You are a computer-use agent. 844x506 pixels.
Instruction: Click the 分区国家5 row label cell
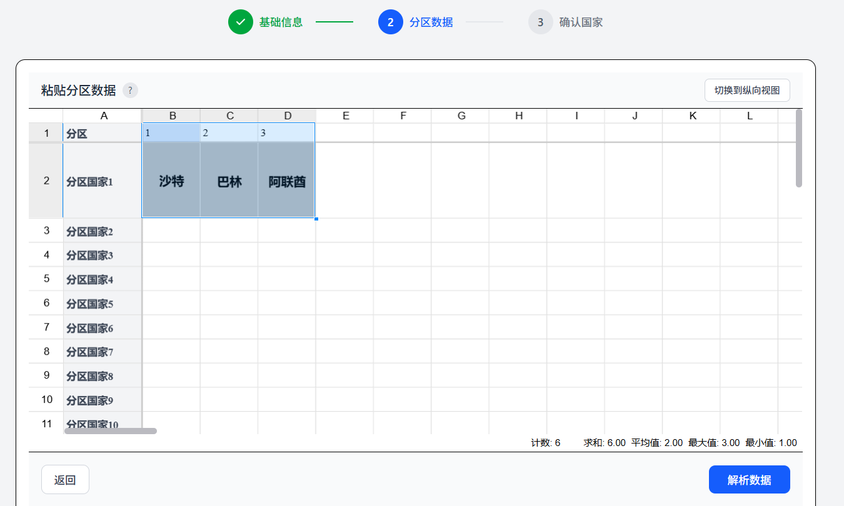(103, 304)
